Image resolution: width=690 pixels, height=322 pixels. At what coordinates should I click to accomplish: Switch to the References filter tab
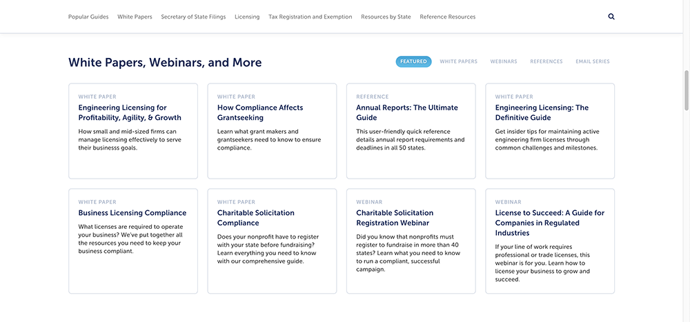coord(546,61)
